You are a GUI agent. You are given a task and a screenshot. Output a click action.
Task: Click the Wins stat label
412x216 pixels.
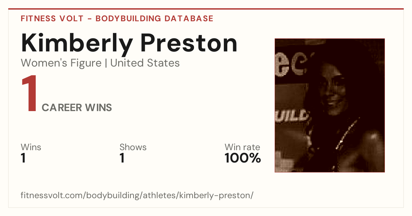31,147
